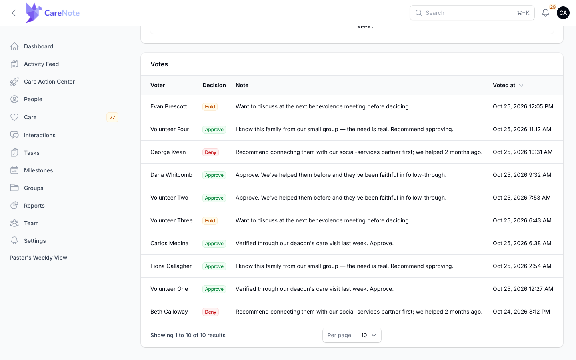Click the Showing 1 to 10 results text
Image resolution: width=576 pixels, height=360 pixels.
tap(188, 335)
